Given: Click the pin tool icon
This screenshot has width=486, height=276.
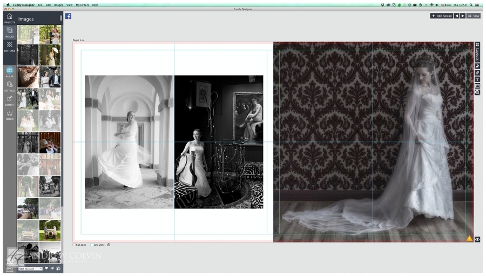Looking at the screenshot, I should click(x=477, y=66).
